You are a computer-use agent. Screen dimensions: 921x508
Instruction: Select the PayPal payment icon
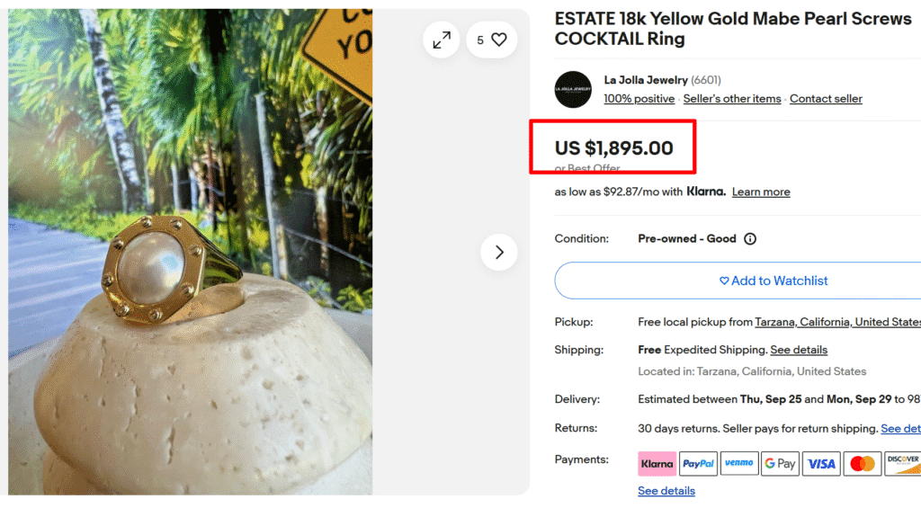pyautogui.click(x=698, y=464)
